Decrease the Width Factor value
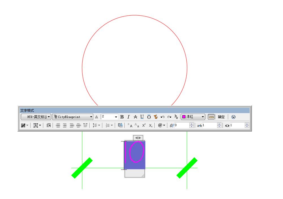Image resolution: width=283 pixels, height=199 pixels. (247, 127)
